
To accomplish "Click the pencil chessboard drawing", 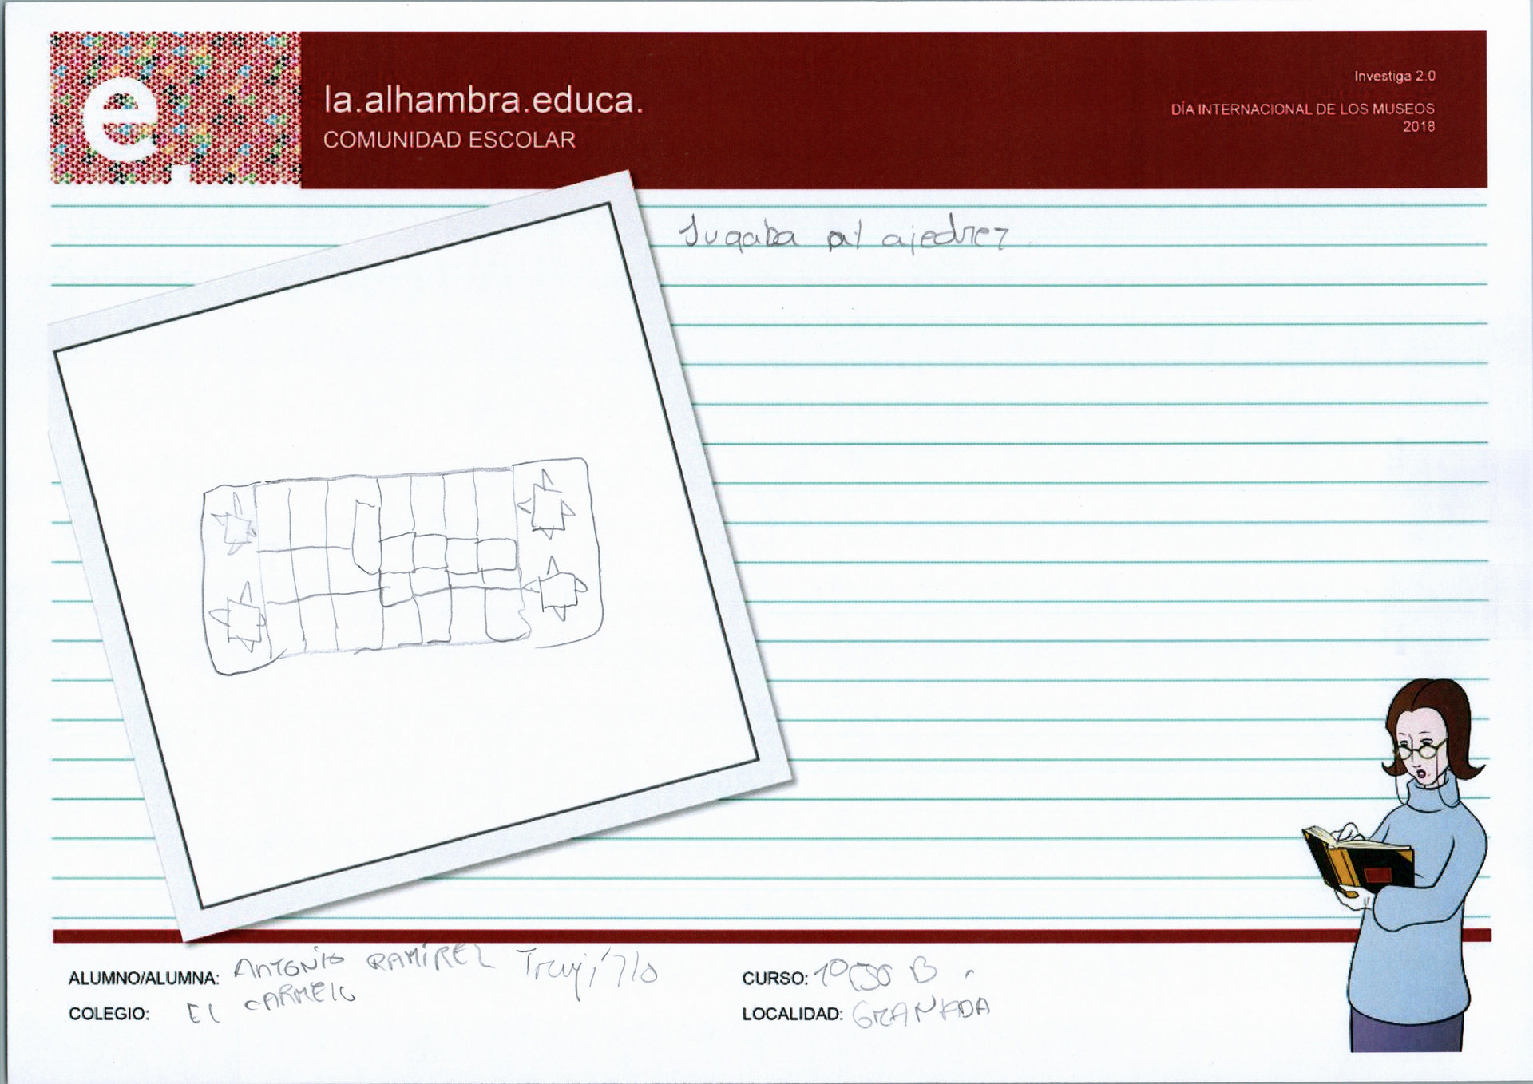I will click(x=402, y=564).
